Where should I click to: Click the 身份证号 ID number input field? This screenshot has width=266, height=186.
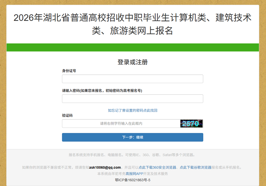(x=133, y=79)
